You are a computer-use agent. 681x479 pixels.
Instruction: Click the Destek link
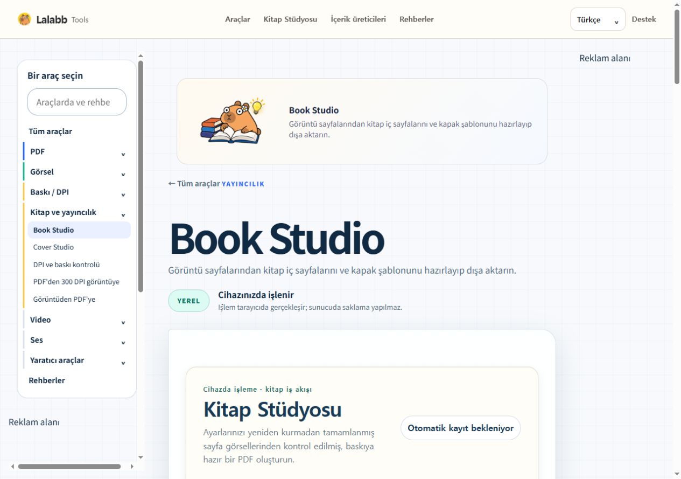(644, 19)
